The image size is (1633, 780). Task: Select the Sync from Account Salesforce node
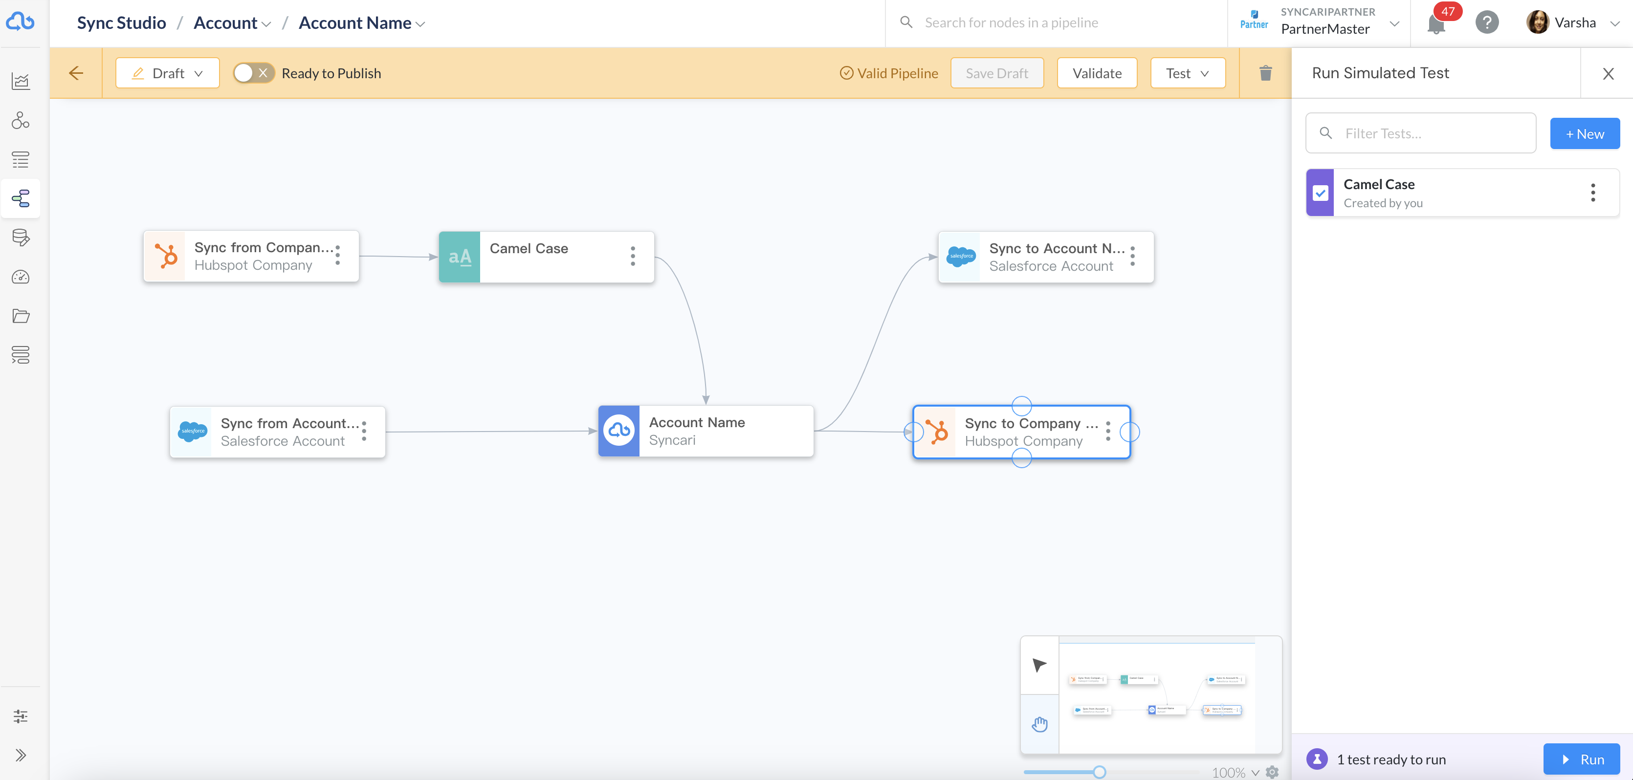(x=277, y=432)
